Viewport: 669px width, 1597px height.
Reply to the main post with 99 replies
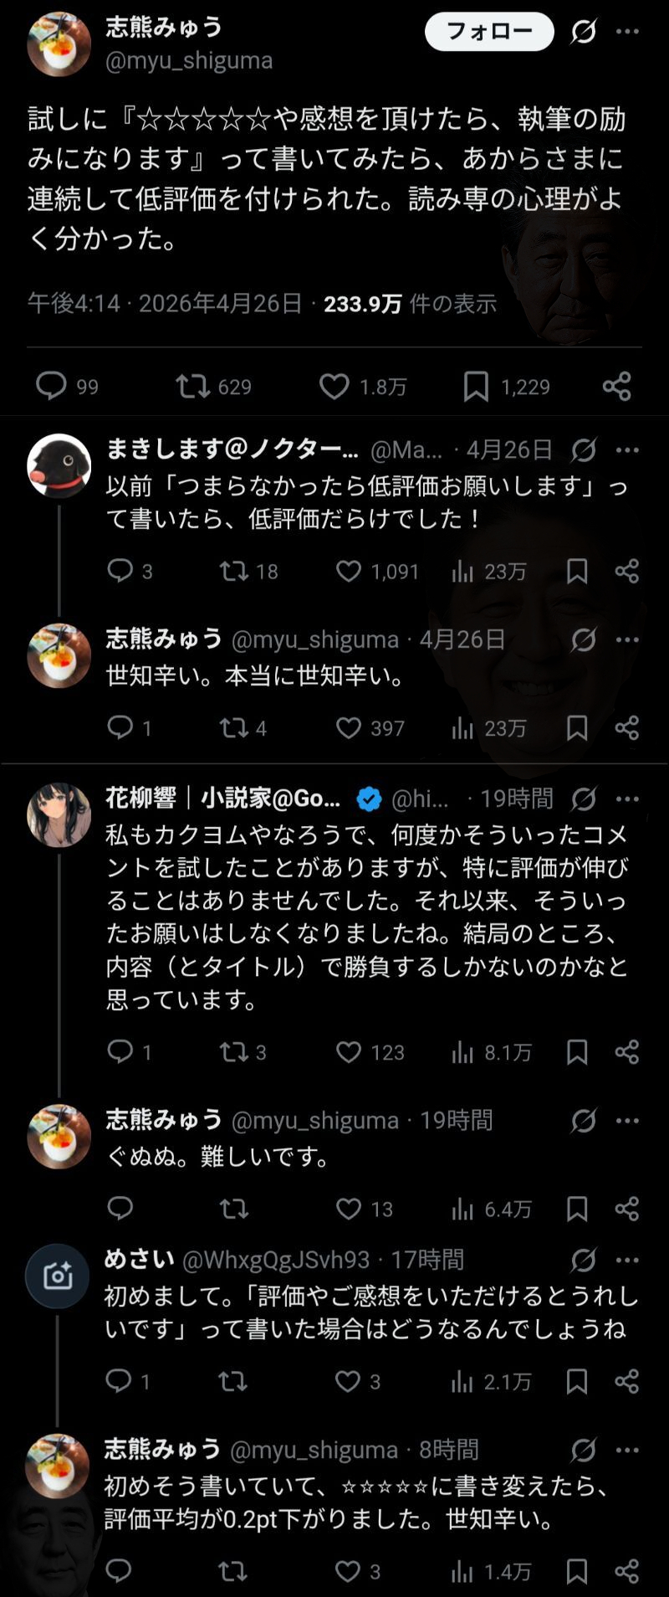pos(52,386)
